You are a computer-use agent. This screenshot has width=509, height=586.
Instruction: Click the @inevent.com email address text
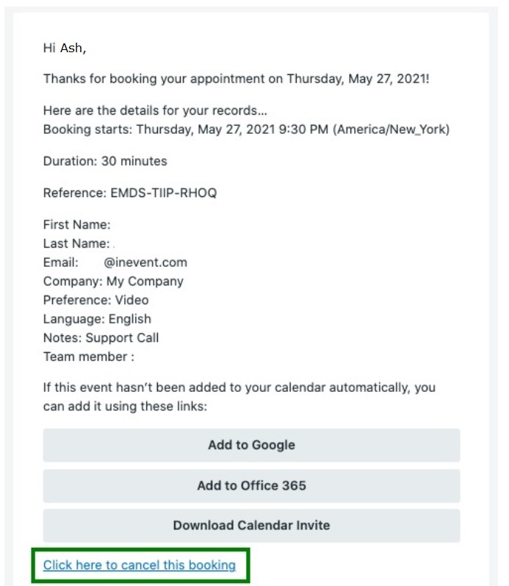click(145, 262)
